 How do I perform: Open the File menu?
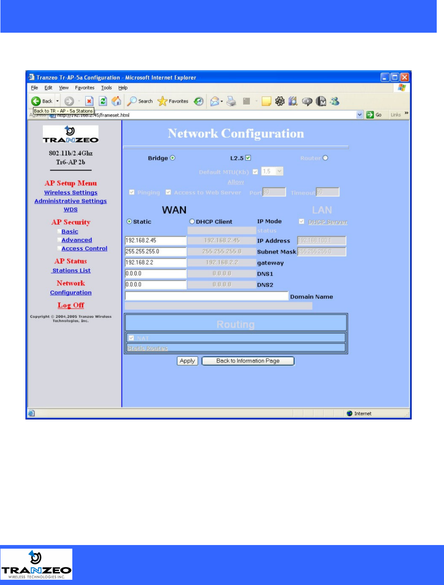coord(34,88)
